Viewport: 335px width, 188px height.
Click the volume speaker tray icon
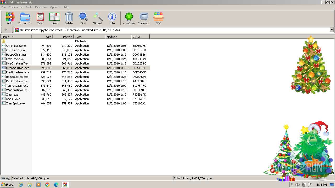pos(298,185)
